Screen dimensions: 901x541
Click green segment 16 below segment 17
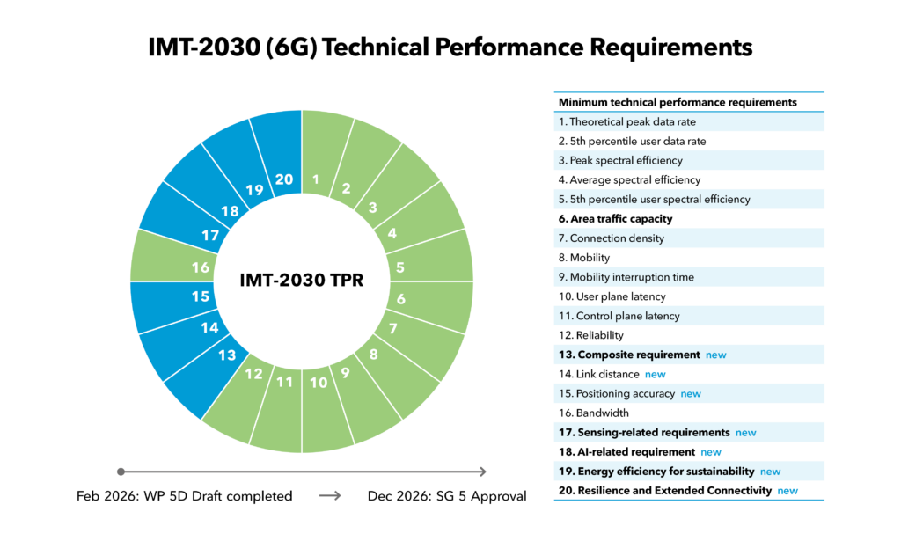pos(199,267)
